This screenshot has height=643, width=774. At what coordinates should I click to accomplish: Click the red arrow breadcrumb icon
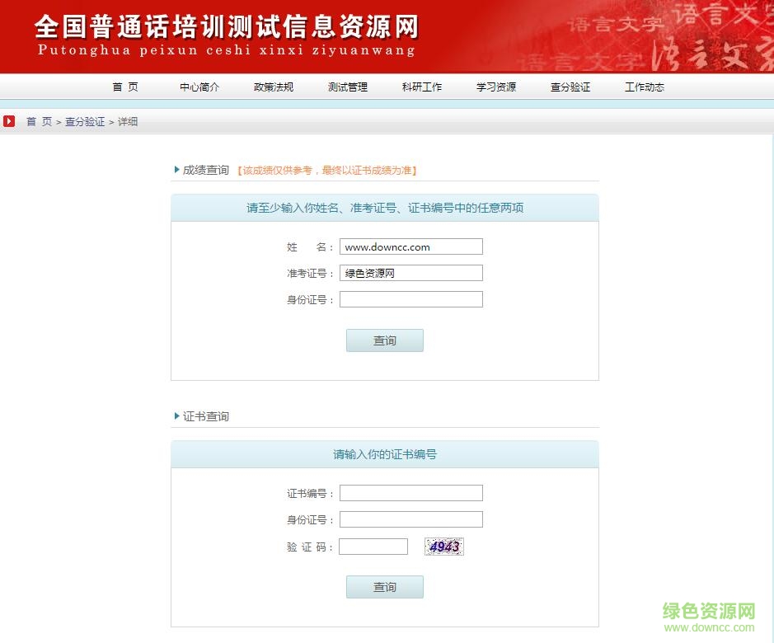coord(9,121)
